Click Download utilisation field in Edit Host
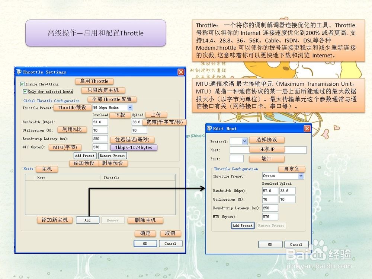This screenshot has height=279, width=372. pos(270,199)
